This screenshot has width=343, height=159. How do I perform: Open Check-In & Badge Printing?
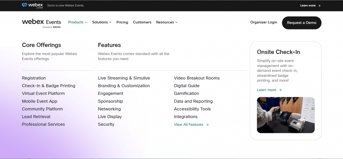[49, 86]
